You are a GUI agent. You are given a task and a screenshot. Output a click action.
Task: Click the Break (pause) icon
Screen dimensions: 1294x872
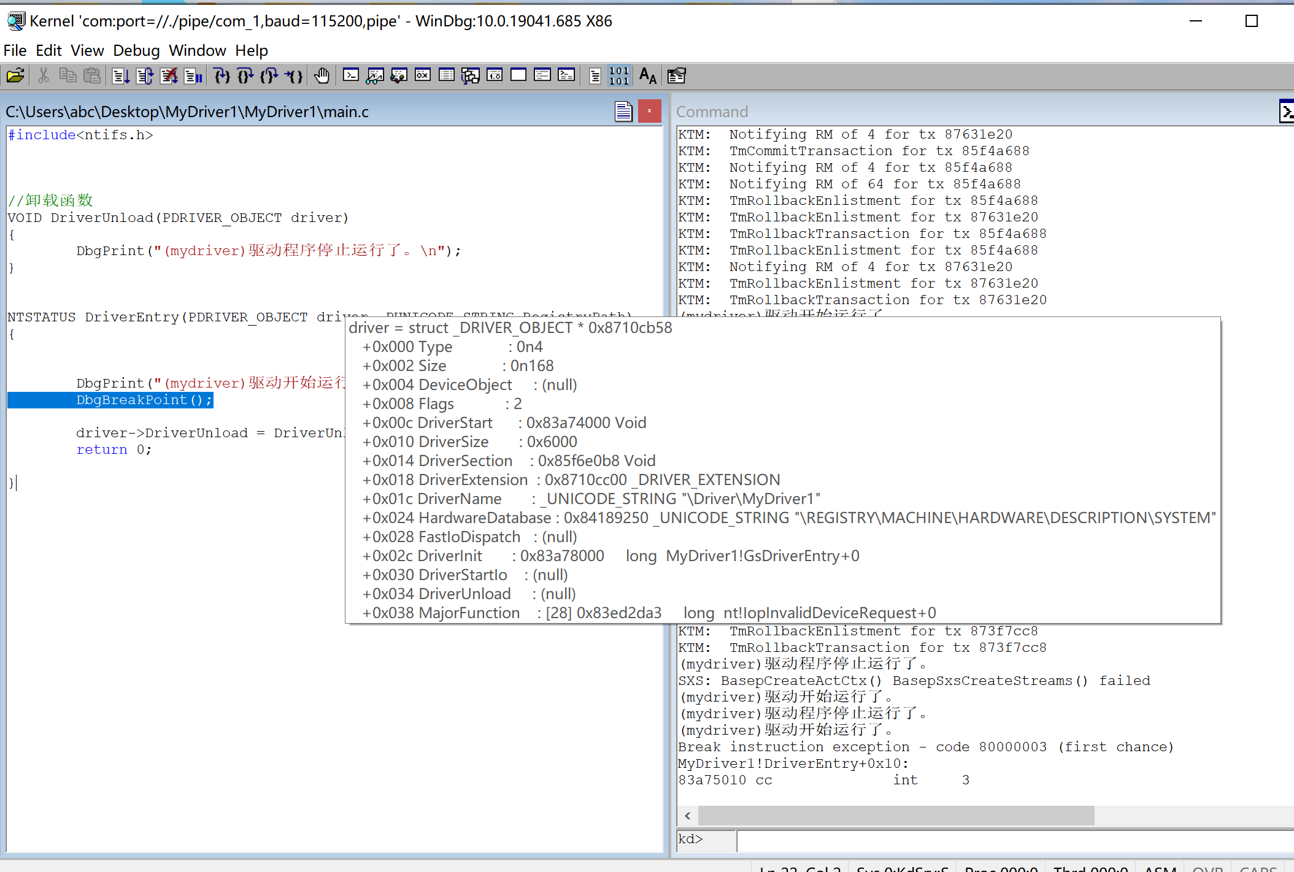coord(193,76)
